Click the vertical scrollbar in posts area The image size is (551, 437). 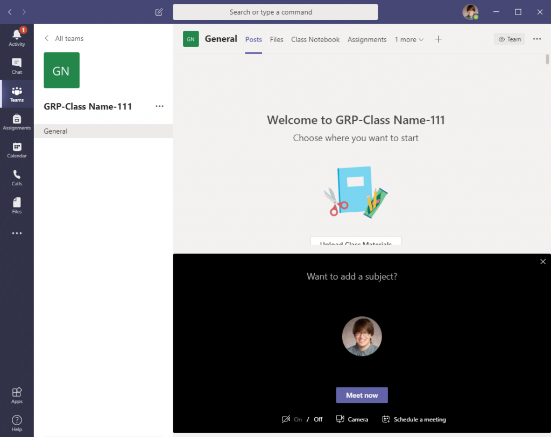547,59
